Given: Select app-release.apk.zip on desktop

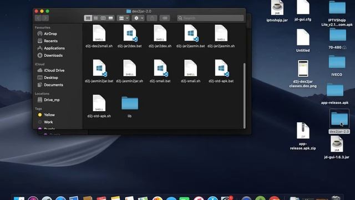Looking at the screenshot, I should (303, 136).
